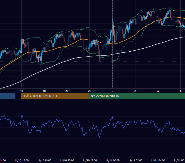Click the 11/11 04:00 date label

point(158,160)
